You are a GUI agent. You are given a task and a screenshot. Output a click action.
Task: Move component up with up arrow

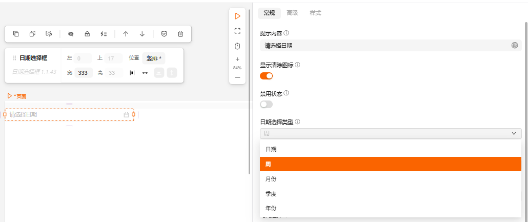126,34
